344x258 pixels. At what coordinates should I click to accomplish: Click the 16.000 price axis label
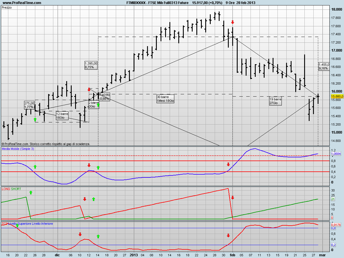(x=337, y=91)
